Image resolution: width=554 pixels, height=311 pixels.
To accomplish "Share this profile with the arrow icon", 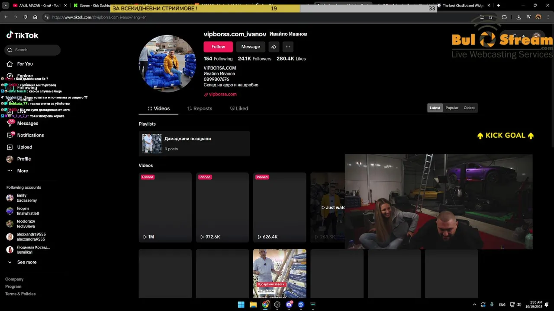I will (274, 47).
